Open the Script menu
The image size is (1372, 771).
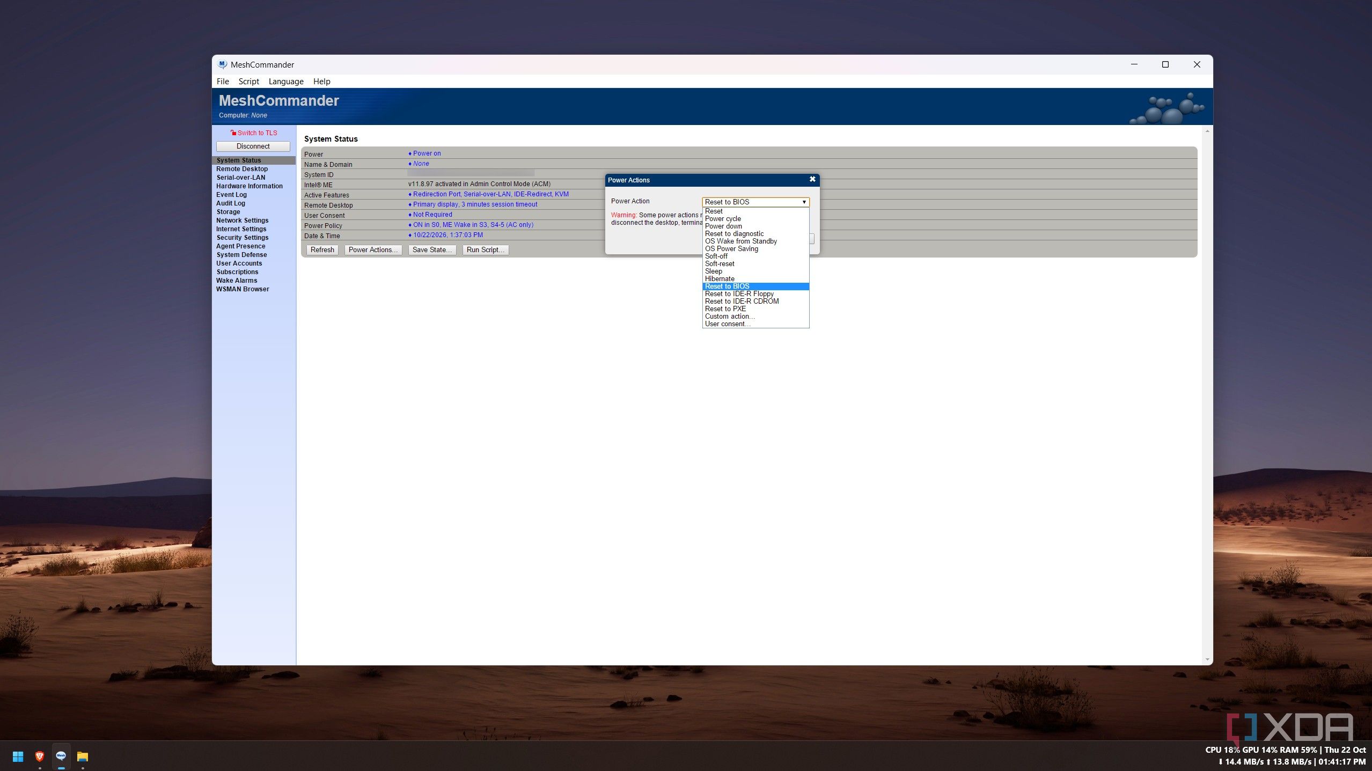[x=248, y=81]
